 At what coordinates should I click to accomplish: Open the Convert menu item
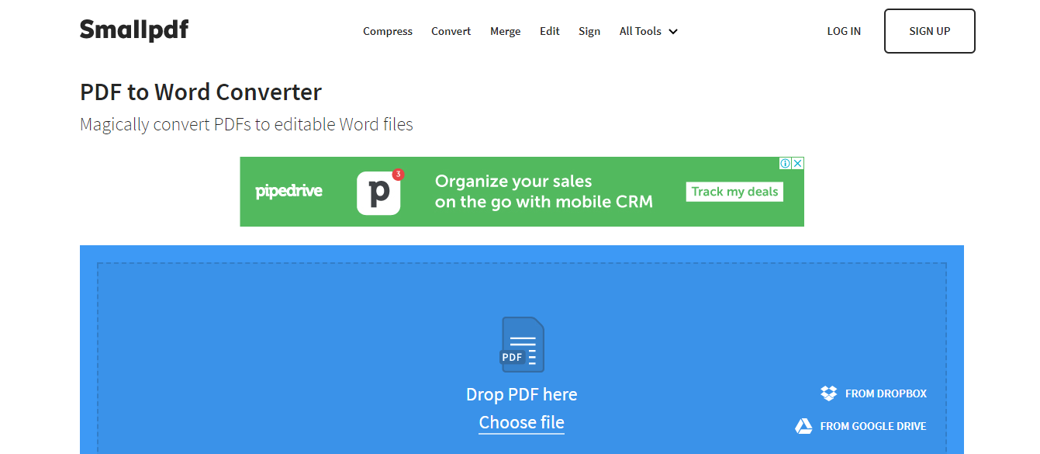[x=451, y=31]
